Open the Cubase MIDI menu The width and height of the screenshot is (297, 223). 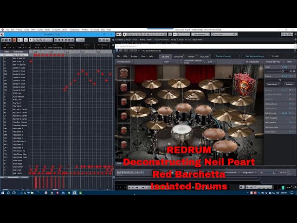pos(33,30)
